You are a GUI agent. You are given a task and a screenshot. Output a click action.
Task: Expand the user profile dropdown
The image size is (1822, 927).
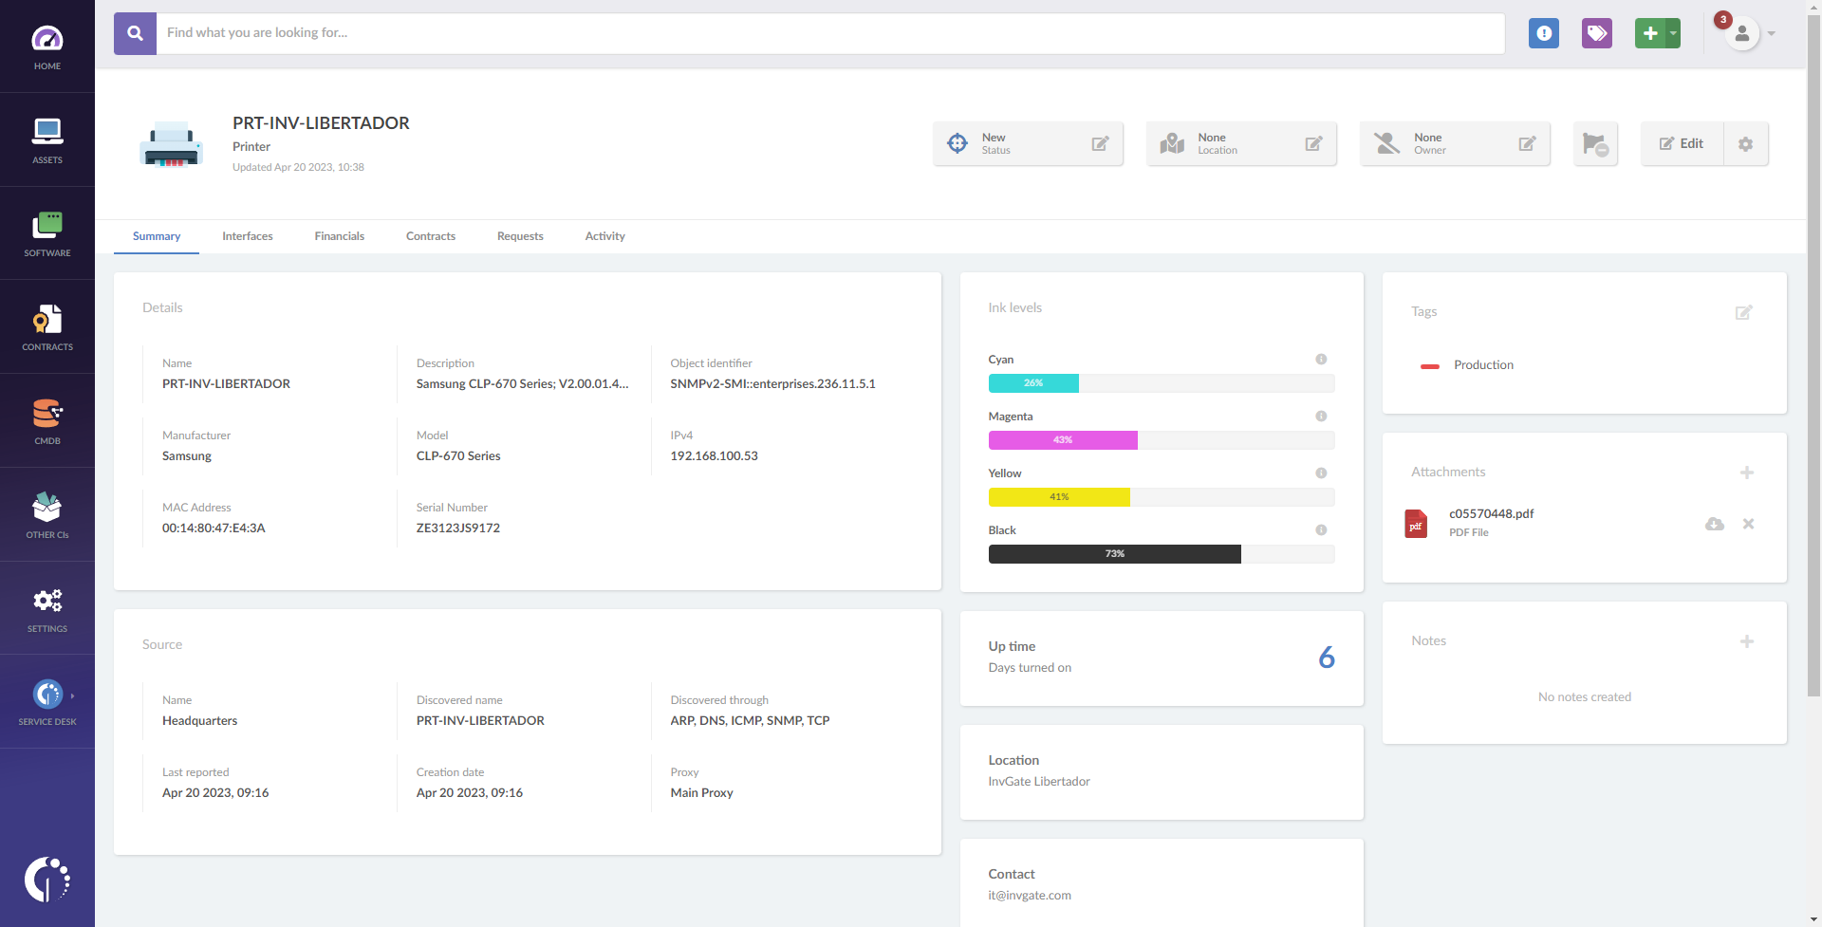point(1771,33)
